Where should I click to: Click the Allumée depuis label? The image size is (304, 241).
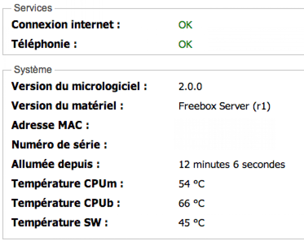click(55, 164)
